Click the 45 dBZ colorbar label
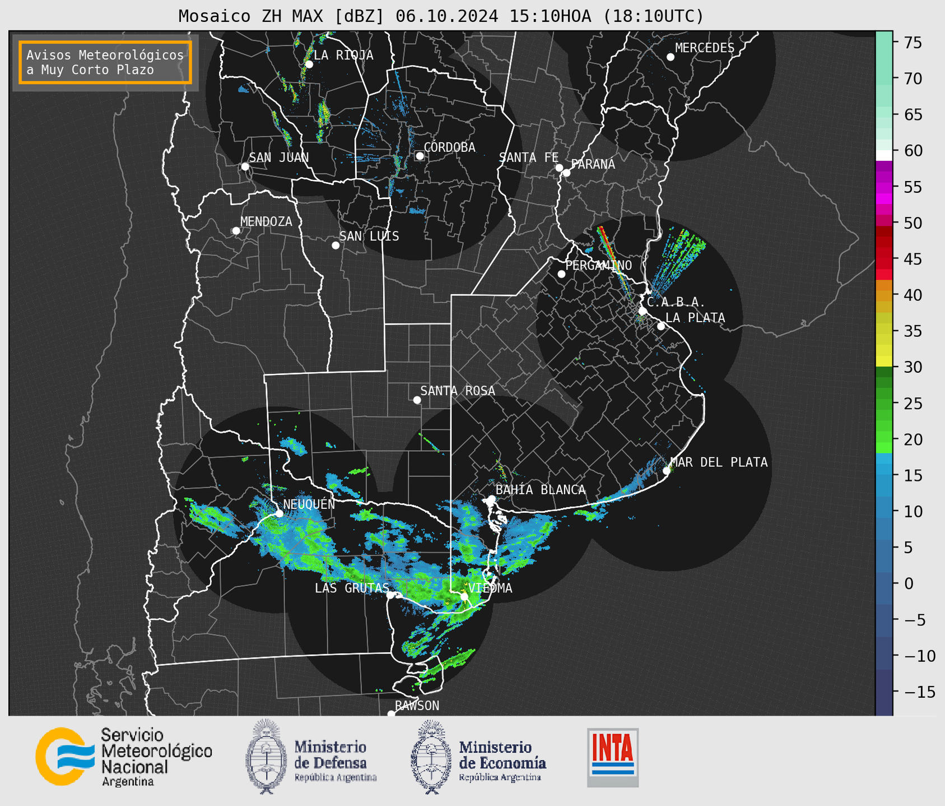The height and width of the screenshot is (806, 945). click(913, 259)
